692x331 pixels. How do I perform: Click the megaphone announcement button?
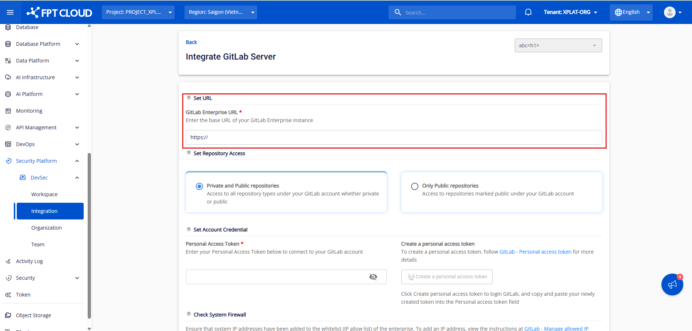point(672,284)
